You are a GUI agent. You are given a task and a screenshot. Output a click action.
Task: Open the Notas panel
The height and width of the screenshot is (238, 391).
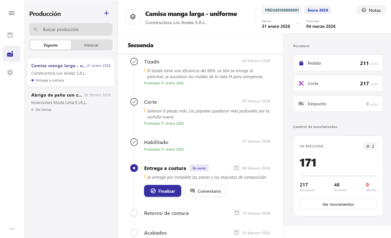click(x=371, y=10)
